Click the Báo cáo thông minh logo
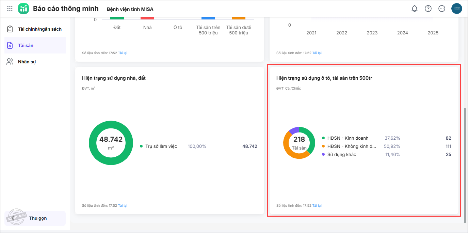The width and height of the screenshot is (468, 233). coord(23,9)
